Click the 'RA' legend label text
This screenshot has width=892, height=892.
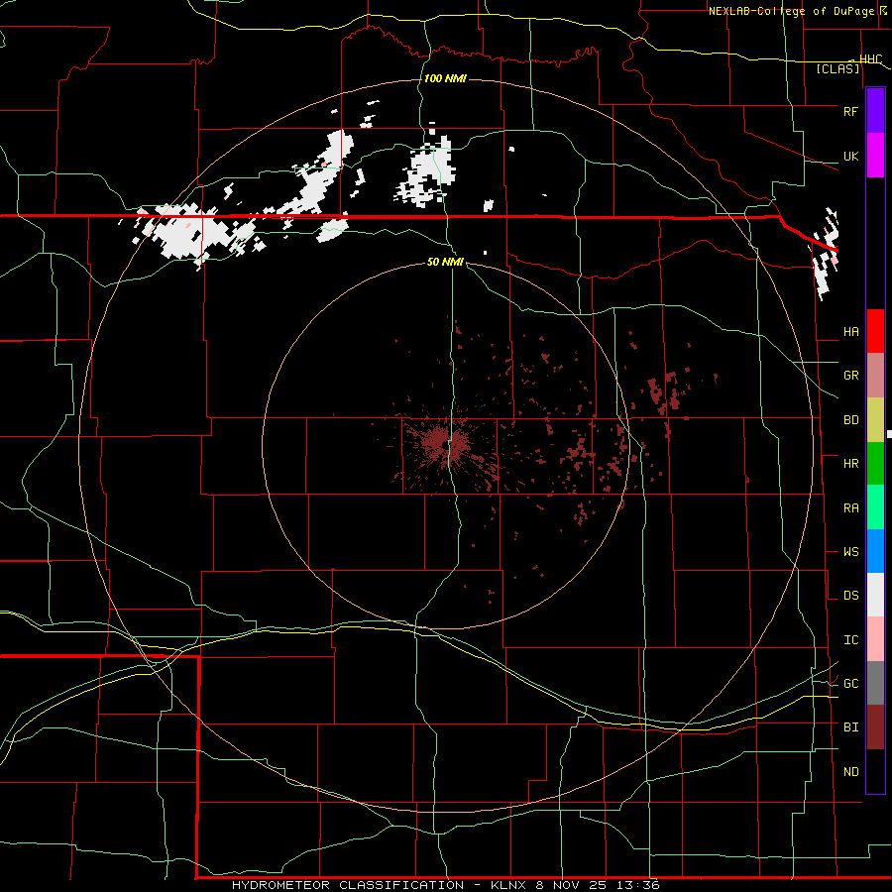pyautogui.click(x=850, y=508)
